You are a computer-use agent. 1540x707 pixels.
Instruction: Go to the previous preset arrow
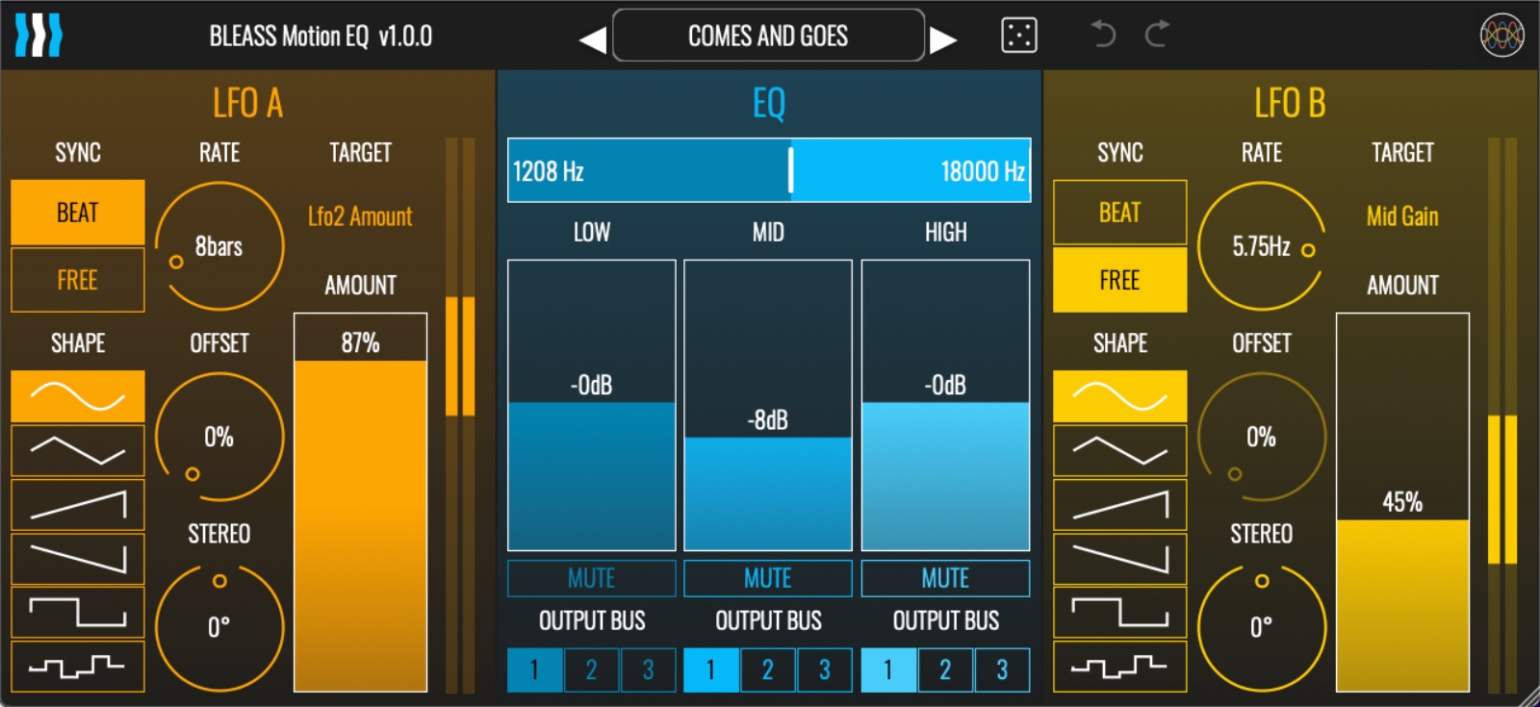coord(592,39)
